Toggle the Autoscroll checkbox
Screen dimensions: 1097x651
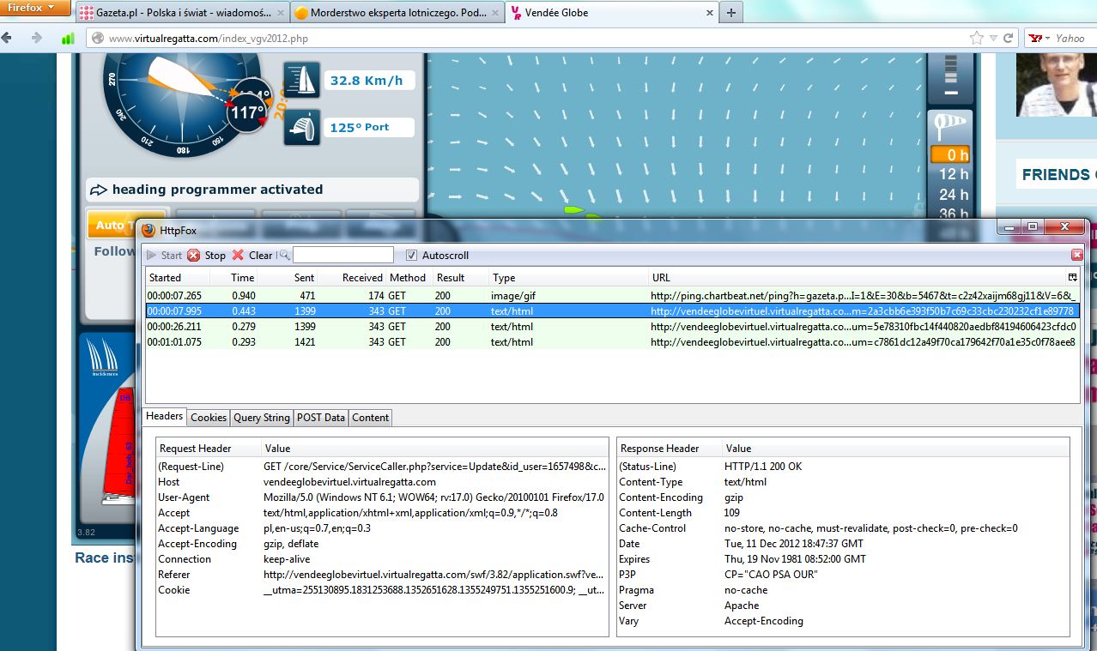point(411,256)
